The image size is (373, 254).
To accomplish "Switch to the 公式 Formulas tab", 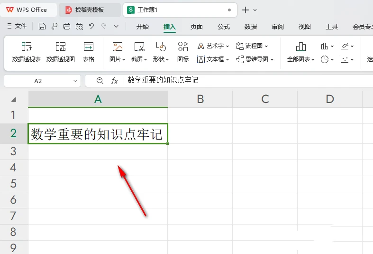I will [x=224, y=27].
